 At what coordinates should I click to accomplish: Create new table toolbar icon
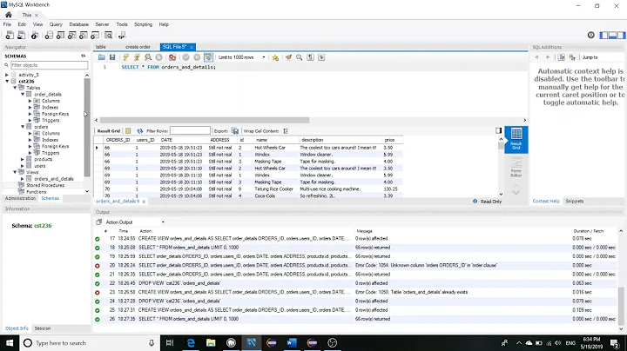[60, 36]
